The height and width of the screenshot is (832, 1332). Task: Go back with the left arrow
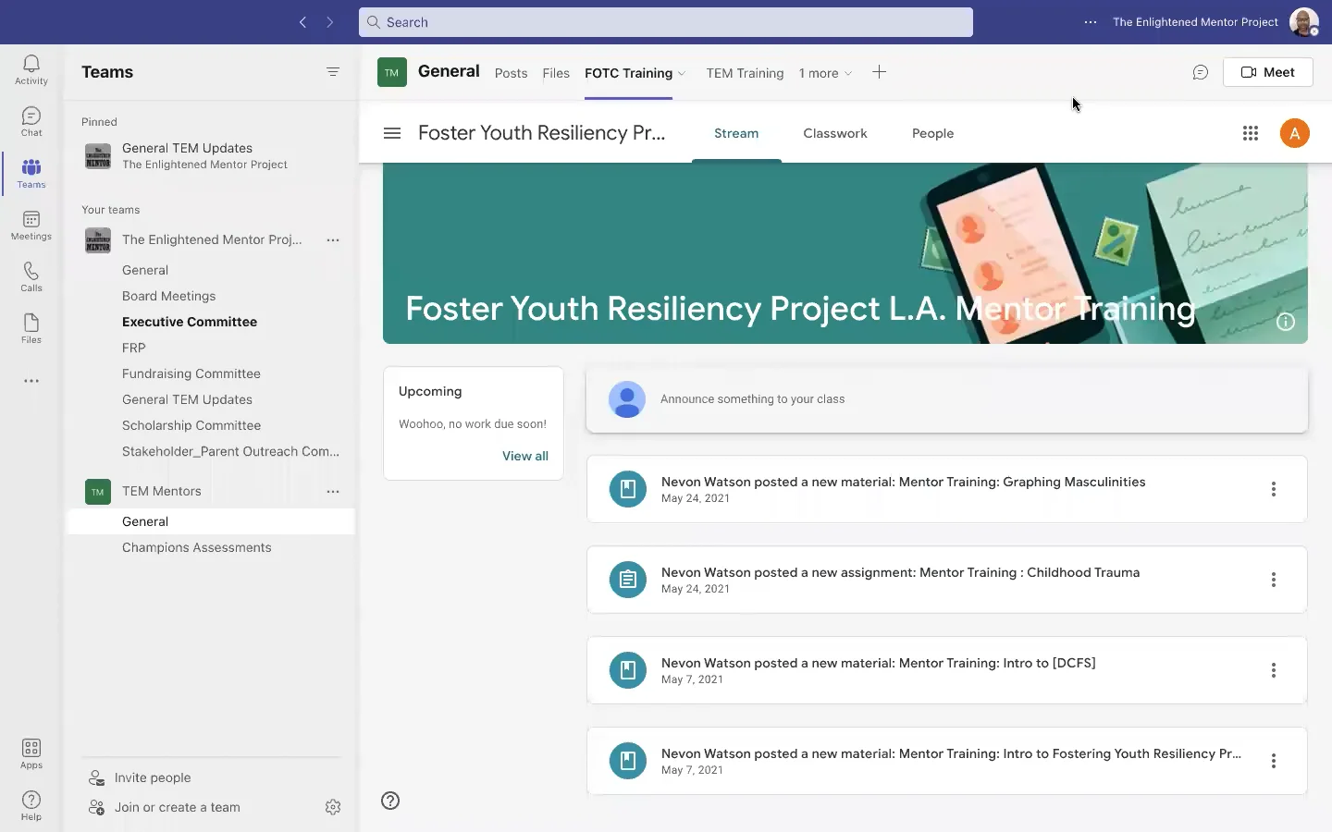[302, 22]
